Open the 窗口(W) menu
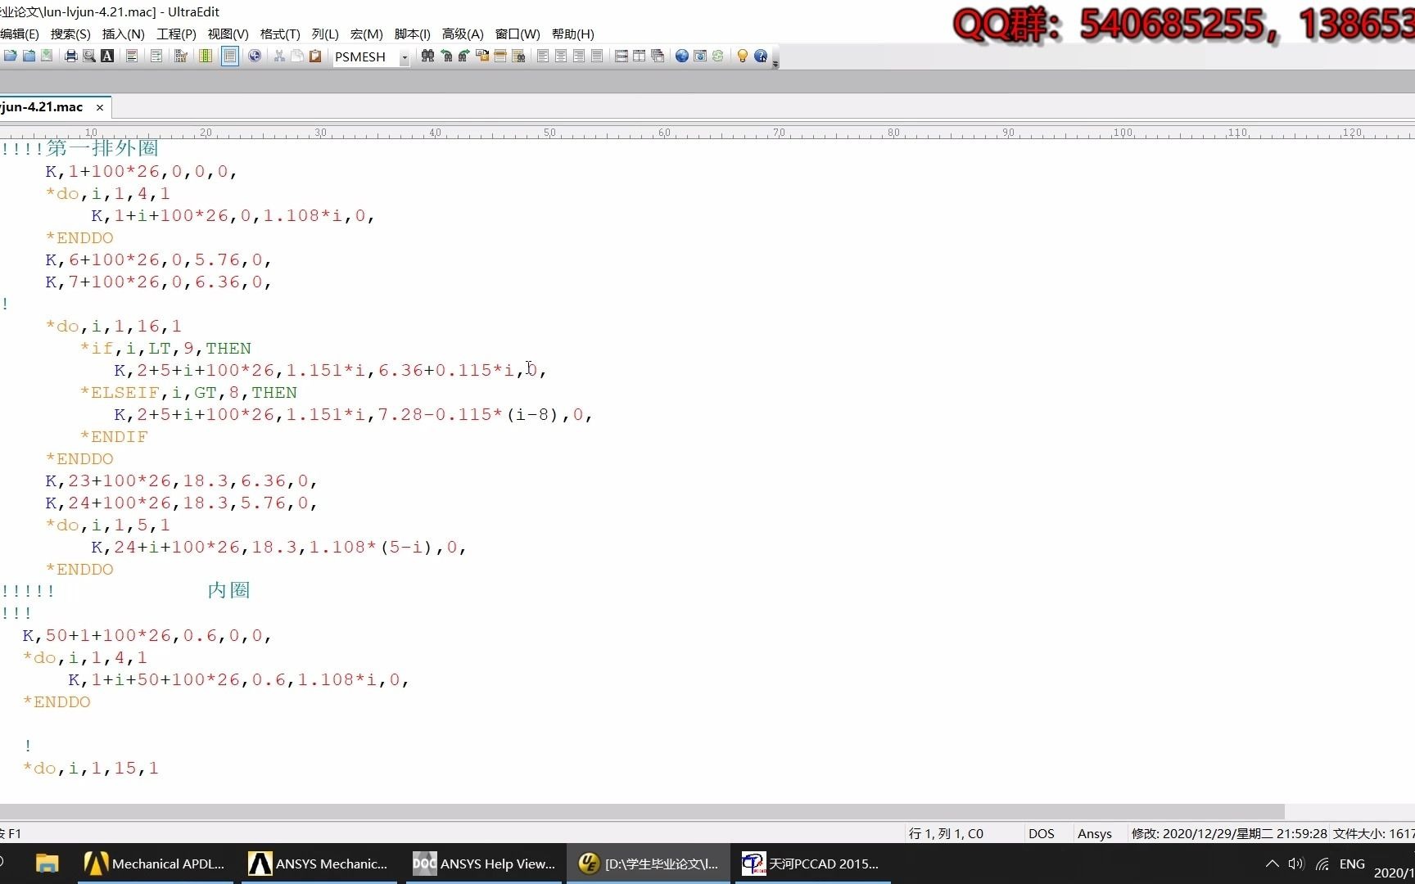Screen dimensions: 1415x884 click(x=518, y=34)
